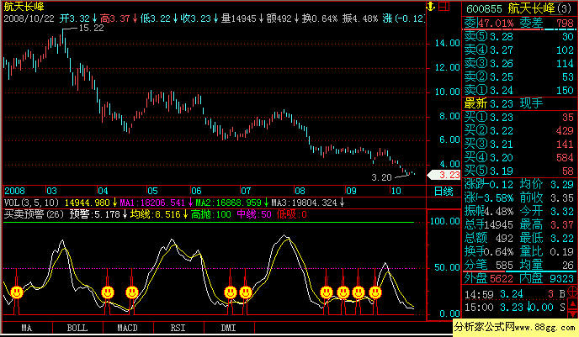
Task: Open the MACD indicator tab
Action: (x=127, y=328)
